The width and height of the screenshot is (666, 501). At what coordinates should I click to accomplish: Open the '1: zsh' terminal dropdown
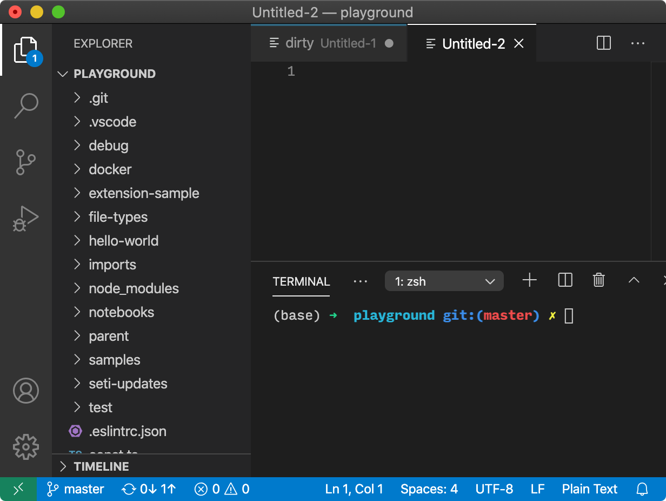point(443,281)
